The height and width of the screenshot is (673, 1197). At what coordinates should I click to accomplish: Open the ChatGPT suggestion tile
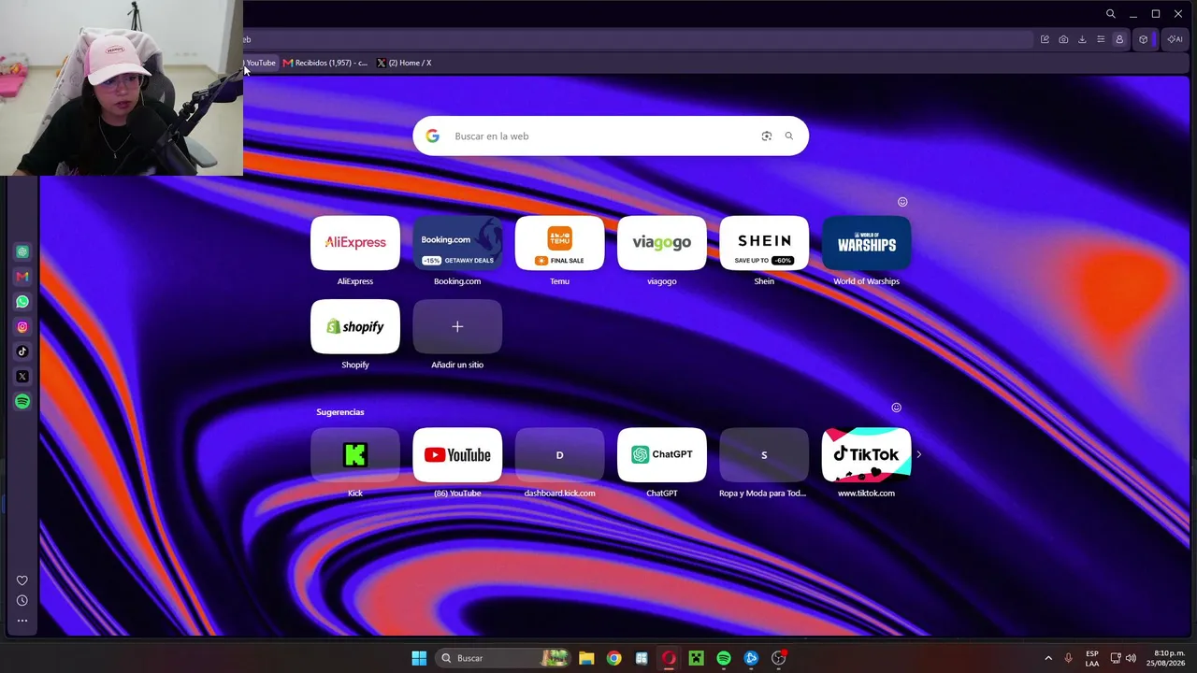click(x=662, y=455)
